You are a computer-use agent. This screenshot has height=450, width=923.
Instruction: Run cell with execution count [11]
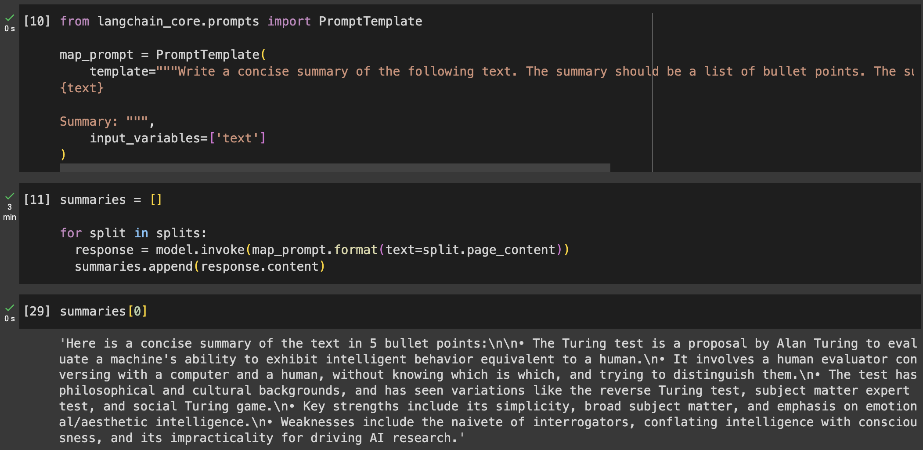pos(37,200)
